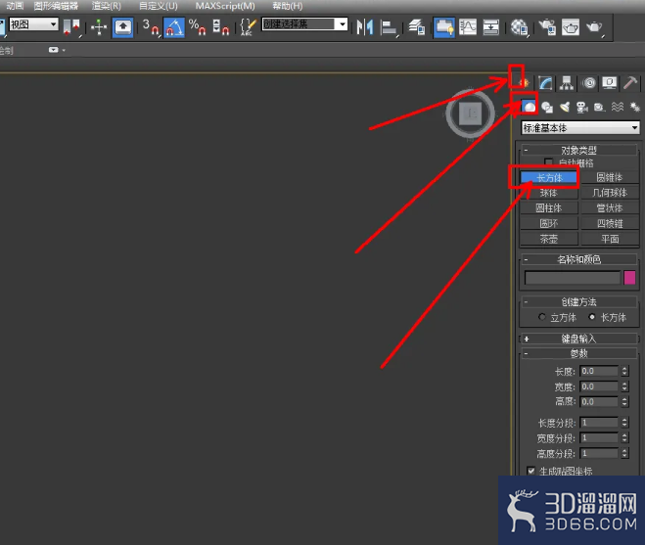This screenshot has height=545, width=645.
Task: Open the Rendered Frame Window icon
Action: 571,27
